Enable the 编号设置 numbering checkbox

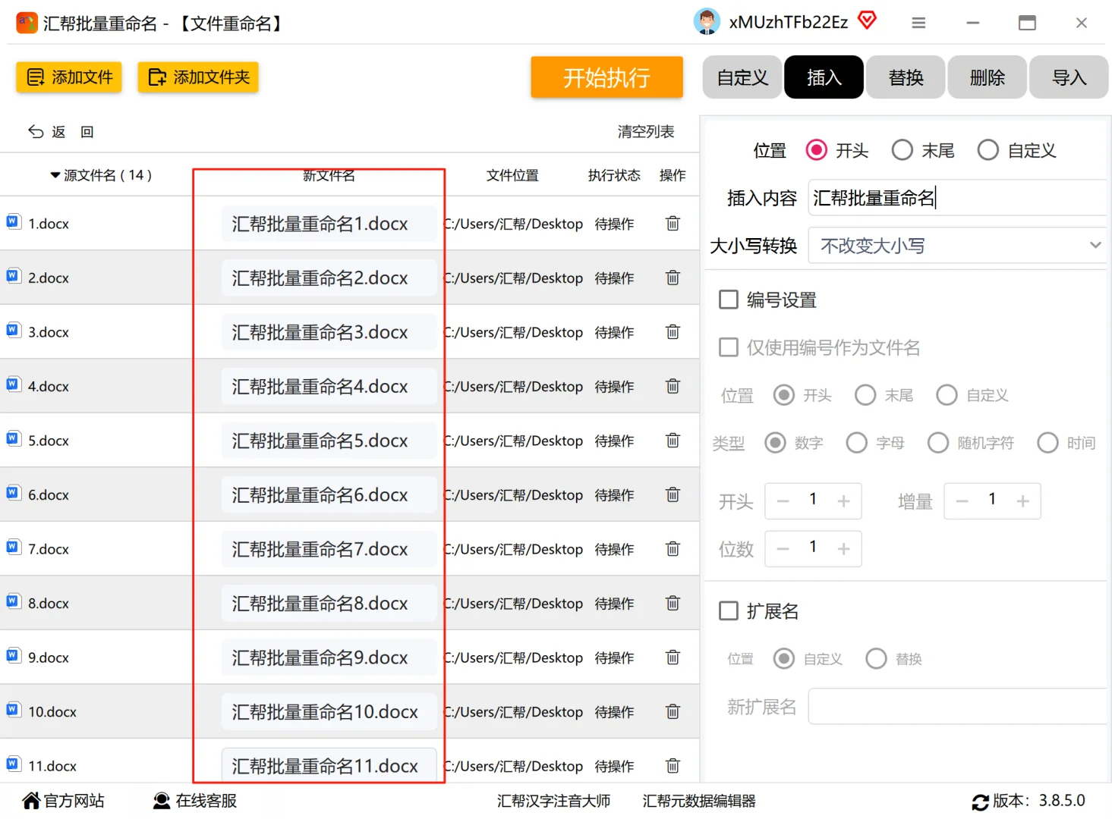tap(728, 299)
